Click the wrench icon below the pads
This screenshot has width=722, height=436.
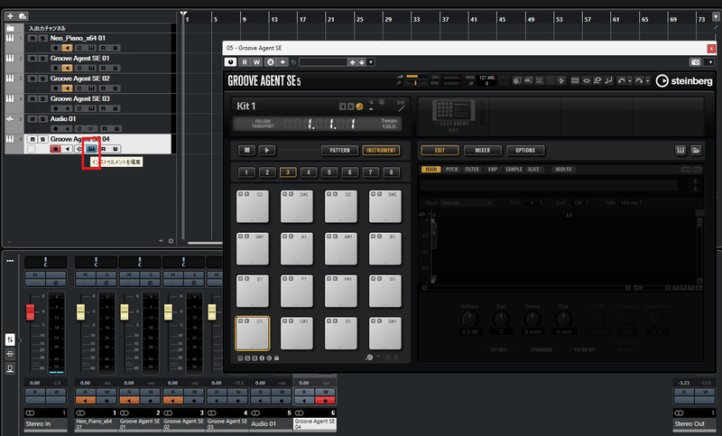click(x=369, y=357)
